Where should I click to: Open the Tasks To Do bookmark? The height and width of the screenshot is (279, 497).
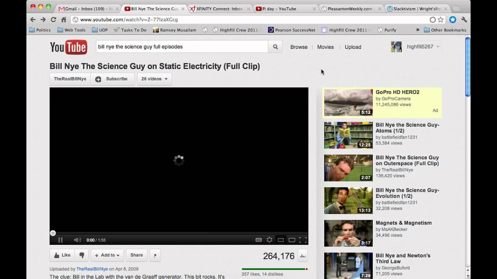pos(130,30)
